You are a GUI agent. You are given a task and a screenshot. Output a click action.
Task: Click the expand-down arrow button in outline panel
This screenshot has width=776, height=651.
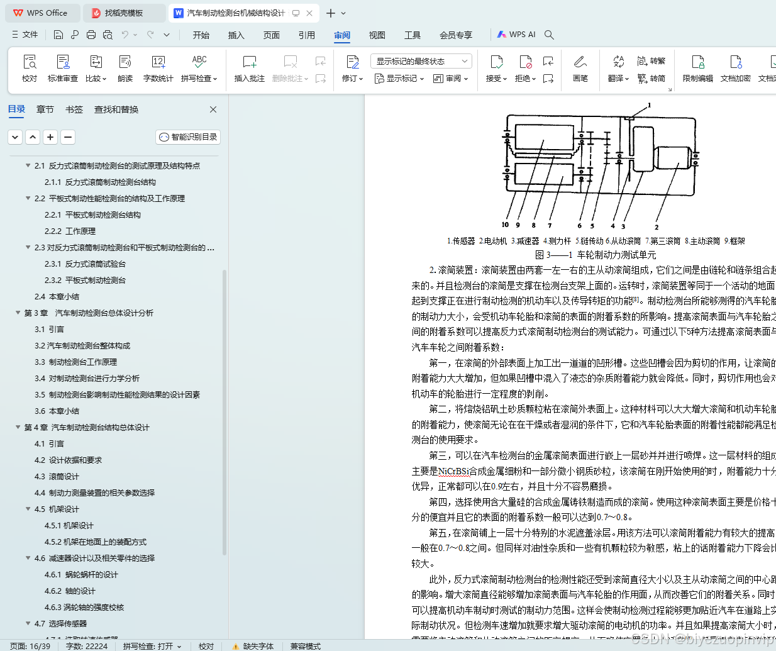(x=15, y=136)
